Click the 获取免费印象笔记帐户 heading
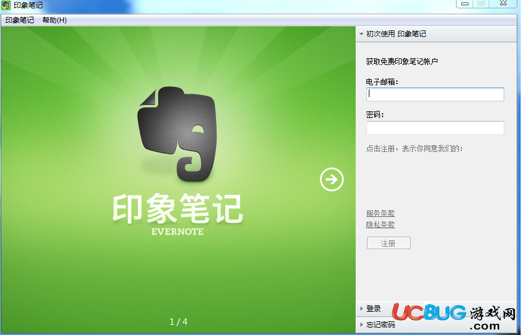521x335 pixels. (402, 61)
